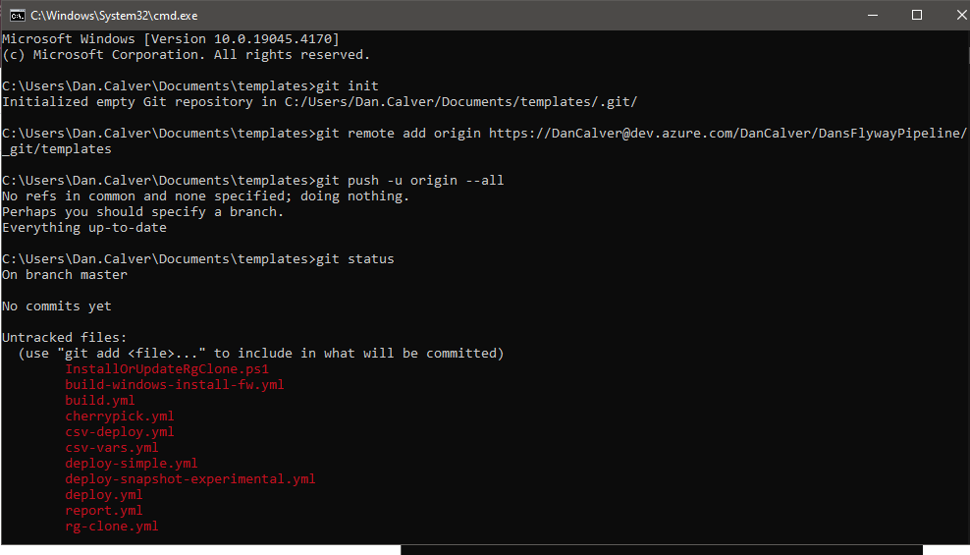The width and height of the screenshot is (970, 555).
Task: Click the 'On branch master' output line
Action: pyautogui.click(x=65, y=275)
